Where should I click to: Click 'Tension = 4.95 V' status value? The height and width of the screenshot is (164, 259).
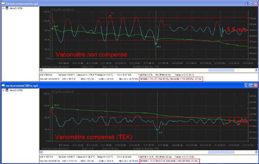67,157
